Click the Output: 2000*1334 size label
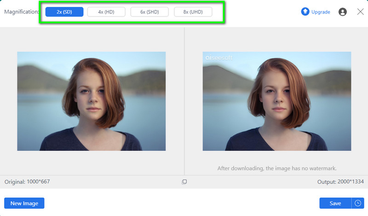 point(340,182)
